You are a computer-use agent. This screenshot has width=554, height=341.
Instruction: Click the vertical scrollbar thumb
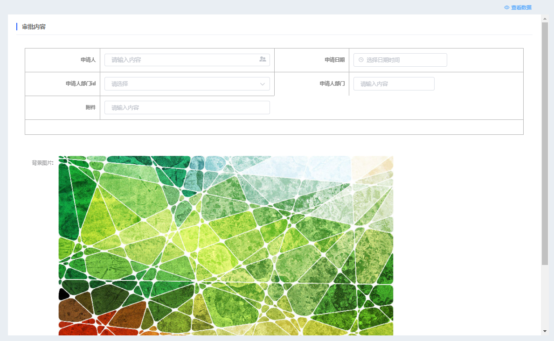tap(545, 144)
